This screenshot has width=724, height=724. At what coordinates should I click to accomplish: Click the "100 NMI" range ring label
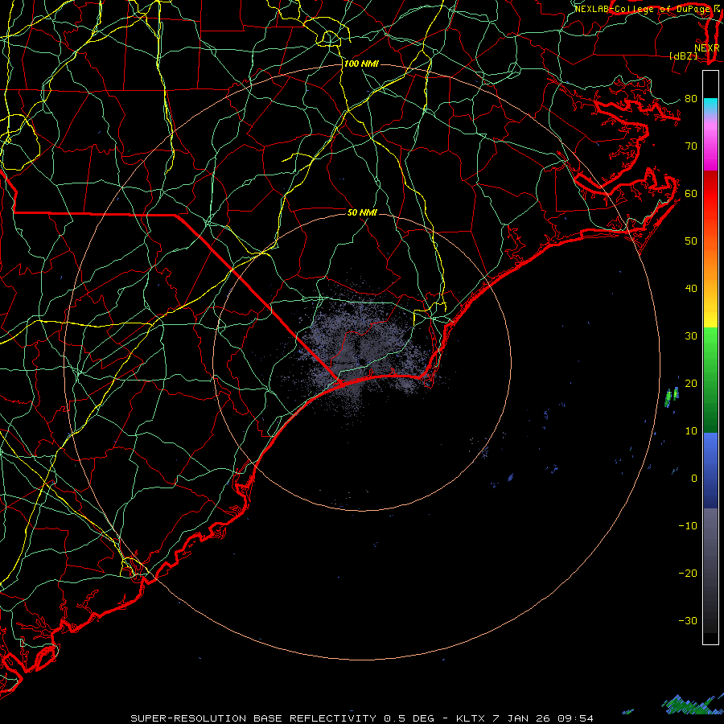pos(361,64)
